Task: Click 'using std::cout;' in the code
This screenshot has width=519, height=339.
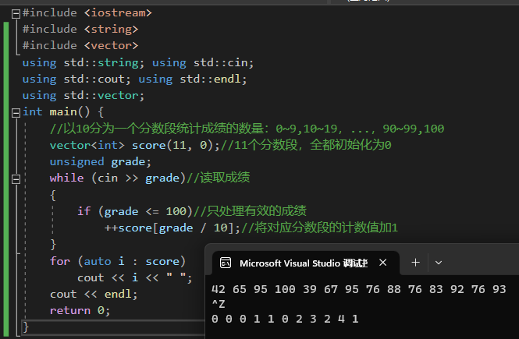Action: coord(76,79)
